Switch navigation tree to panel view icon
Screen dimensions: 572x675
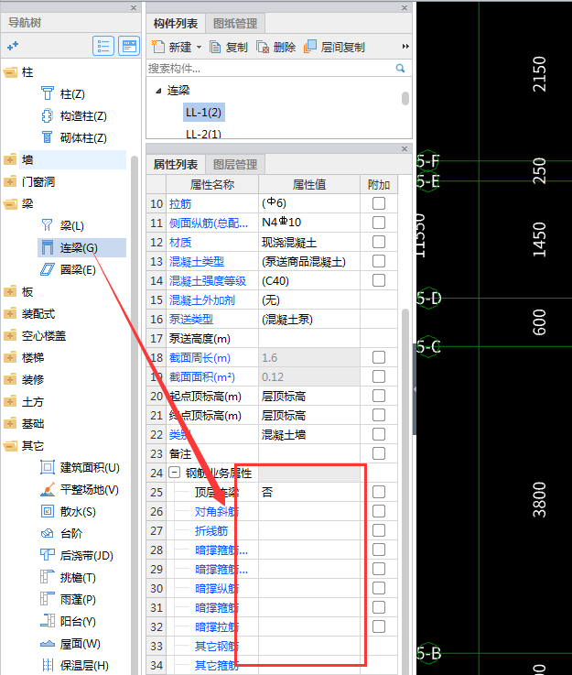tap(129, 46)
